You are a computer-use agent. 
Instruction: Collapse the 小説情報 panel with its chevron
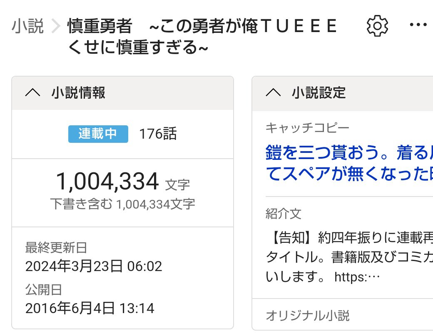pyautogui.click(x=33, y=93)
